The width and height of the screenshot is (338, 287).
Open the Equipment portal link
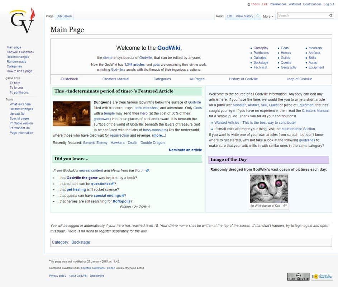(316, 67)
